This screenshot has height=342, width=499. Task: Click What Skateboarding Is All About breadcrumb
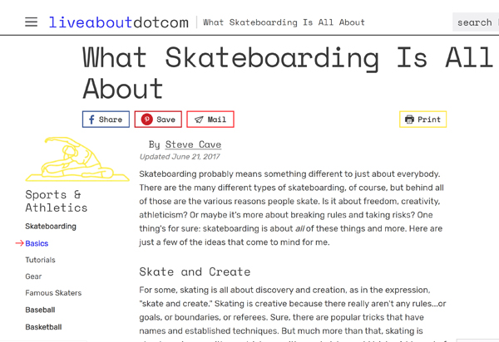[284, 22]
